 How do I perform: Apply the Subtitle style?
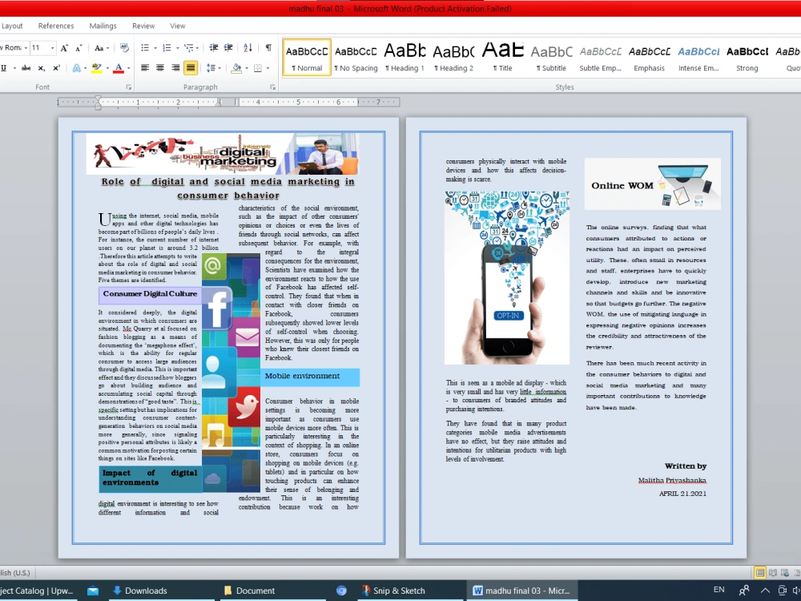551,57
